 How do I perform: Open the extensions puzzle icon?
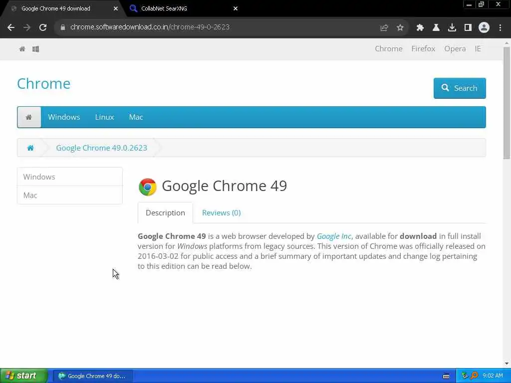pyautogui.click(x=420, y=28)
